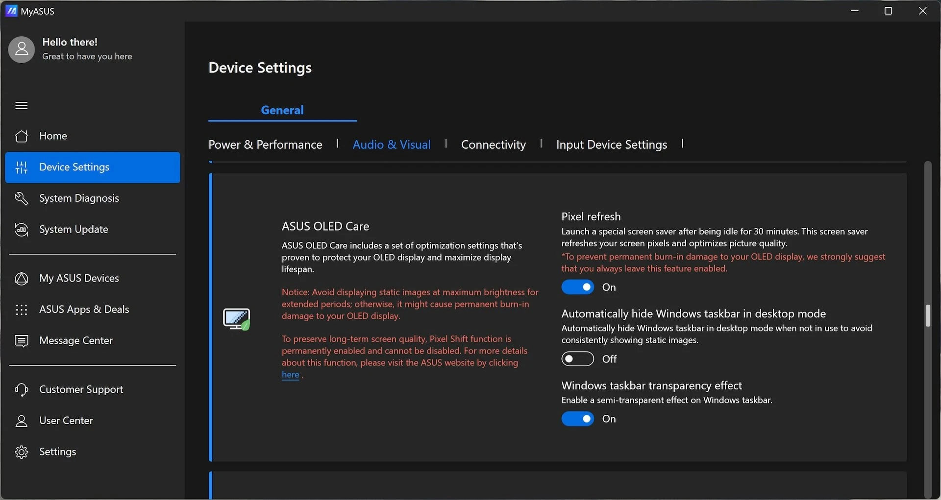Image resolution: width=941 pixels, height=500 pixels.
Task: Minimize the MyASUS window
Action: click(855, 11)
